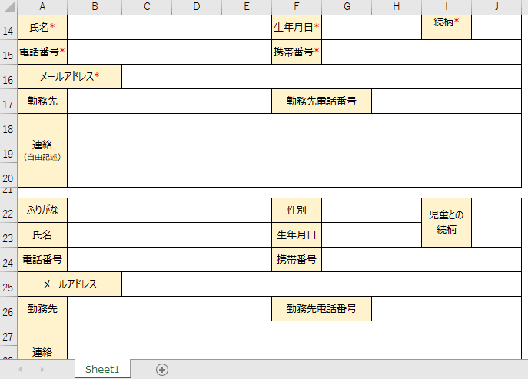
Task: Go to previous sheet with left arrow
Action: [20, 370]
